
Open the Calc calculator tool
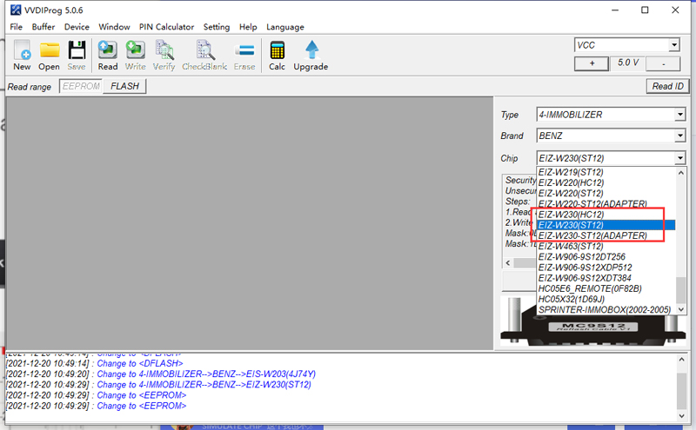(277, 55)
